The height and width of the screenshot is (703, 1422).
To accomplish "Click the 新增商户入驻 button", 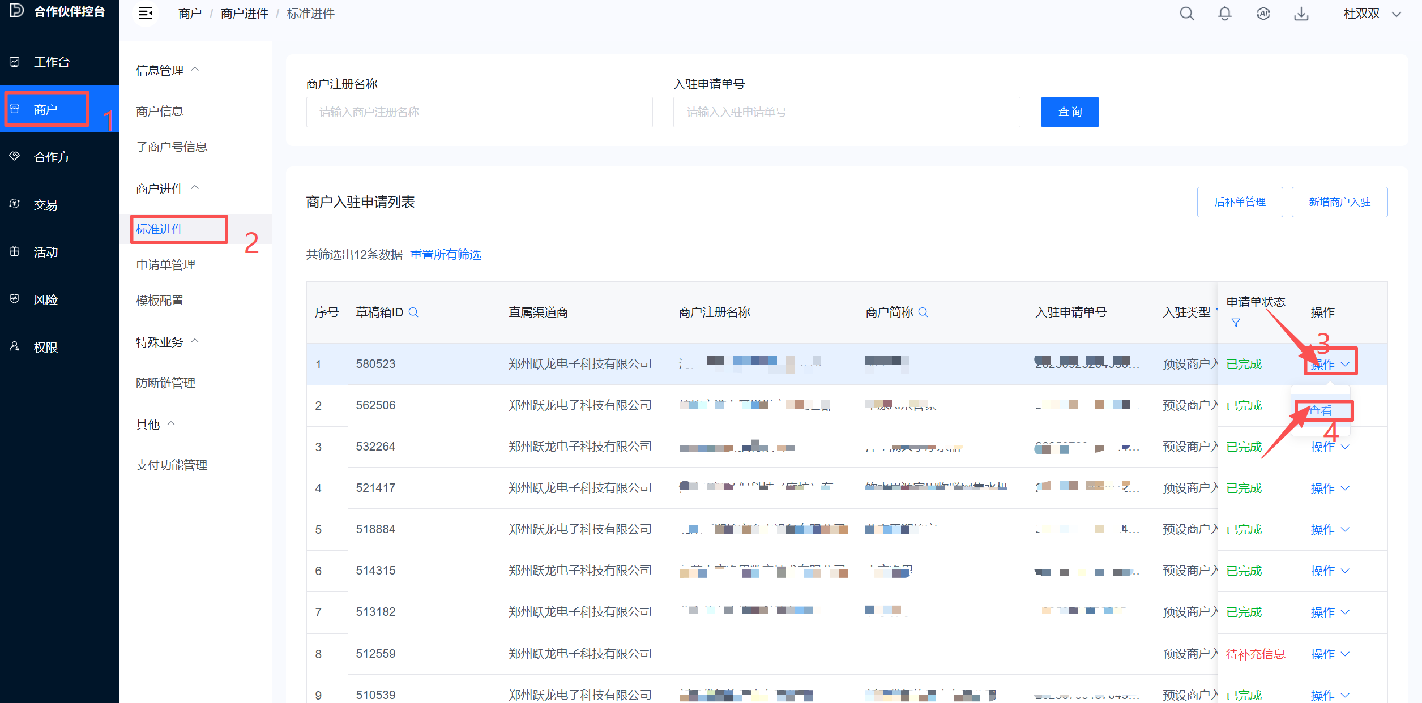I will (1340, 202).
